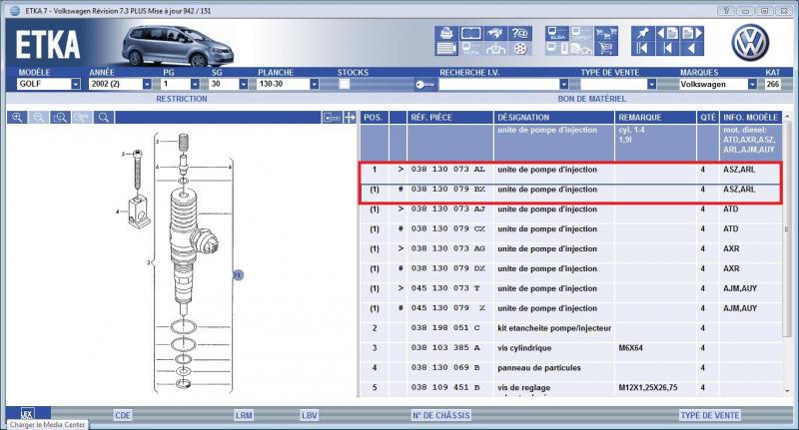Viewport: 799px width, 430px height.
Task: Open the list notes icon below printer
Action: coord(446,48)
